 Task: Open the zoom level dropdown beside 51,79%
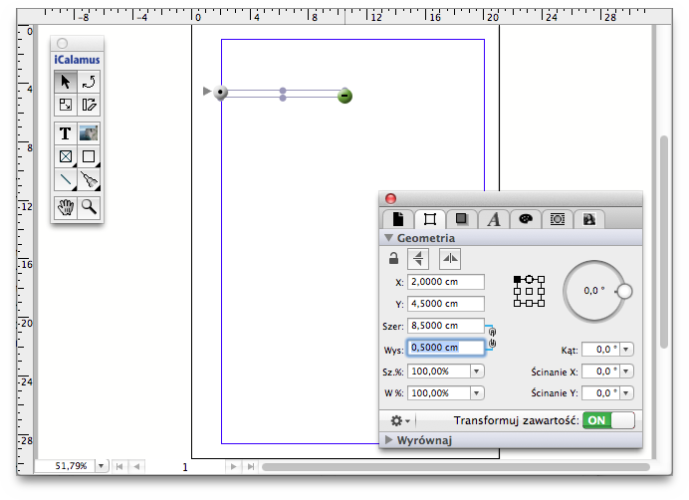tap(102, 466)
